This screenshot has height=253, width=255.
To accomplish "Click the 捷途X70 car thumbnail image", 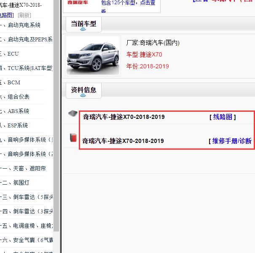I will (93, 56).
